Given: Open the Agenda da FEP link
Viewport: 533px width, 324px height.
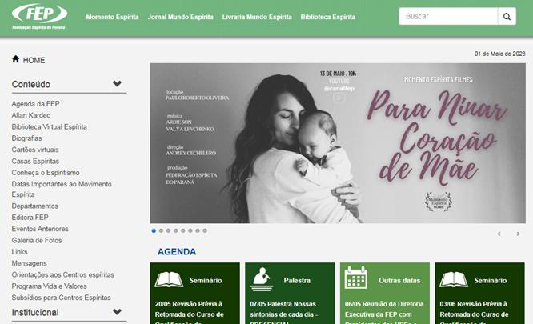Looking at the screenshot, I should (36, 104).
